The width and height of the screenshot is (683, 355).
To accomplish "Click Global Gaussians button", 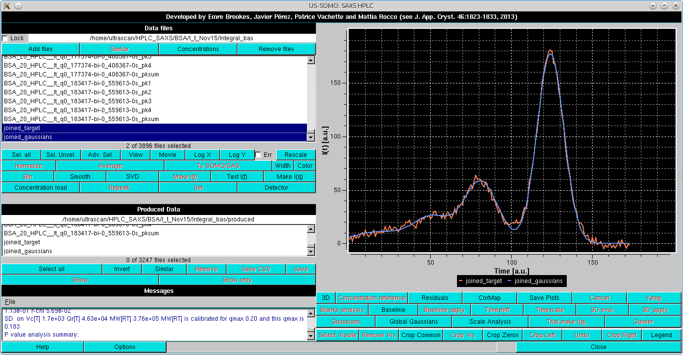I will coord(414,322).
